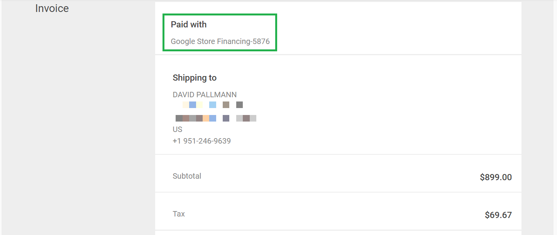Click the word Store in payment method

(x=206, y=41)
